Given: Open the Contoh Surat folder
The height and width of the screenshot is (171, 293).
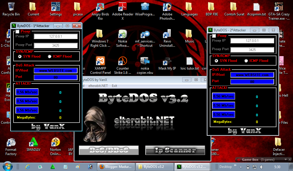Looking at the screenshot, I should (234, 9).
